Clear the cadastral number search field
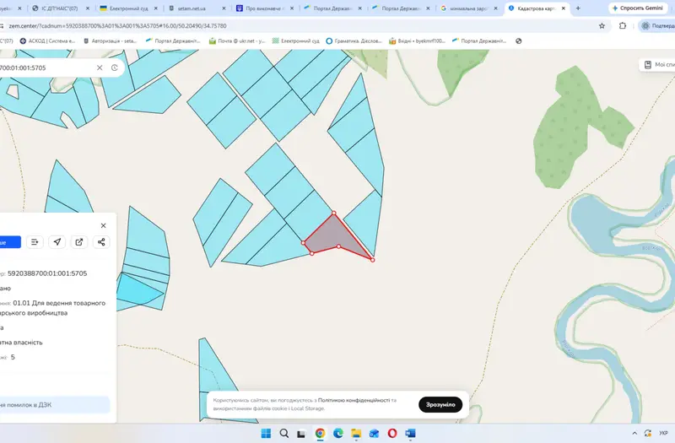Image resolution: width=675 pixels, height=443 pixels. click(x=100, y=68)
